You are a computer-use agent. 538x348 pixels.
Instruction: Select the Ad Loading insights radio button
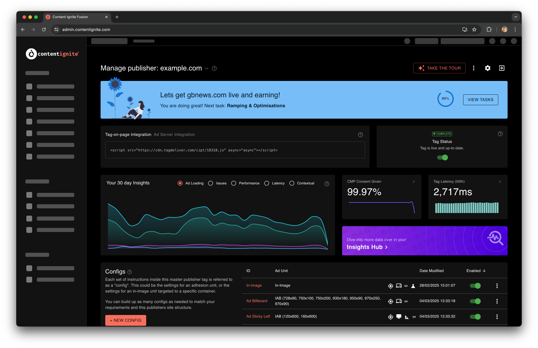pyautogui.click(x=180, y=183)
